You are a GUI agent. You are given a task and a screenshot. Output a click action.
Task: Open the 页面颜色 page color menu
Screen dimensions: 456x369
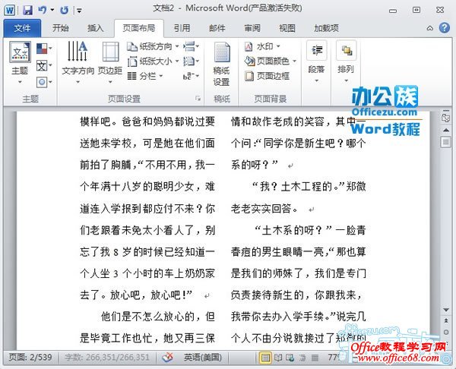tap(271, 61)
